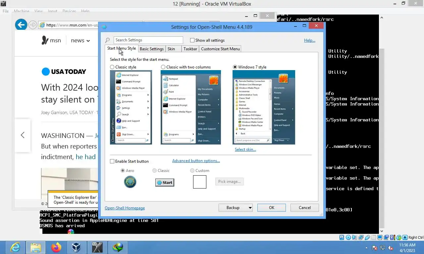Open Advanced button options... link
The height and width of the screenshot is (254, 424).
pos(196,161)
